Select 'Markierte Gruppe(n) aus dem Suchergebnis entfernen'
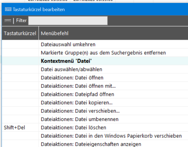Viewport: 188px width, 147px height. pos(103,53)
